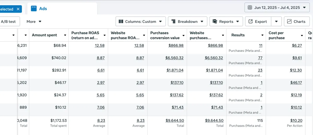This screenshot has height=135, width=313.
Task: Click the Reports document icon
Action: point(215,22)
